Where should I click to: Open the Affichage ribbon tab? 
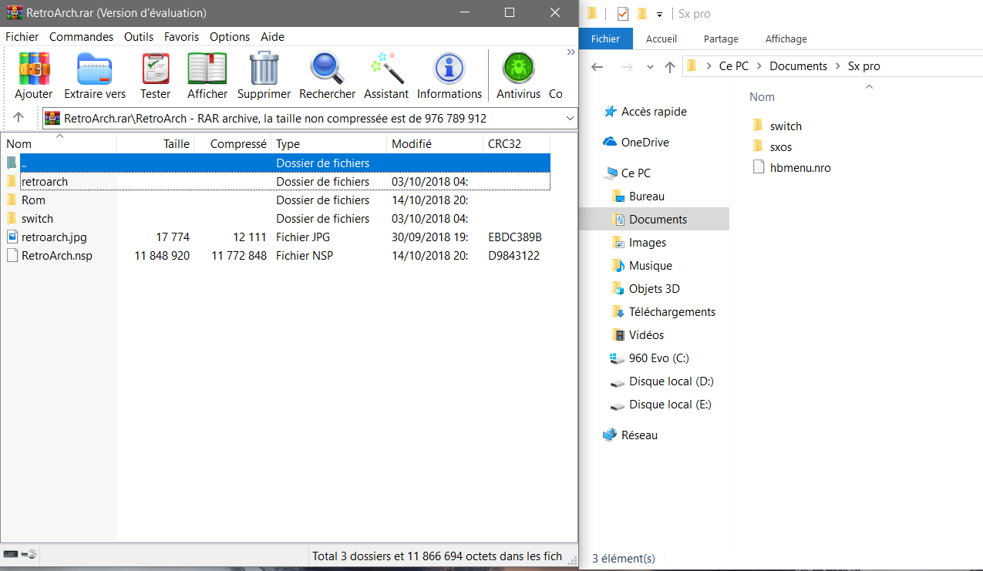pos(786,39)
